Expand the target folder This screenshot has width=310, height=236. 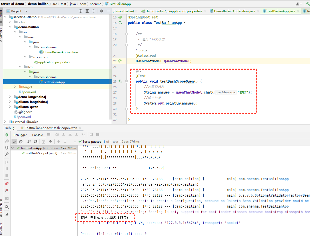[x=15, y=87]
